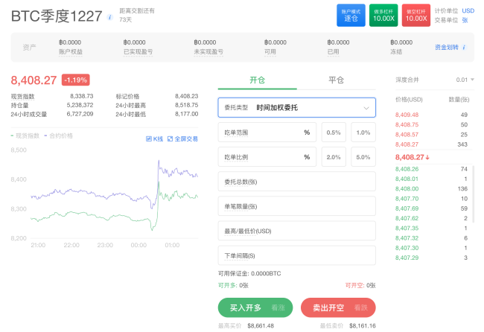Expand the 委托类型 时间加权委托 dropdown

pos(296,107)
